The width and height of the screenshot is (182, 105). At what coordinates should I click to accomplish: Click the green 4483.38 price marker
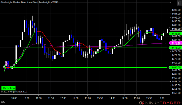[x=175, y=34]
